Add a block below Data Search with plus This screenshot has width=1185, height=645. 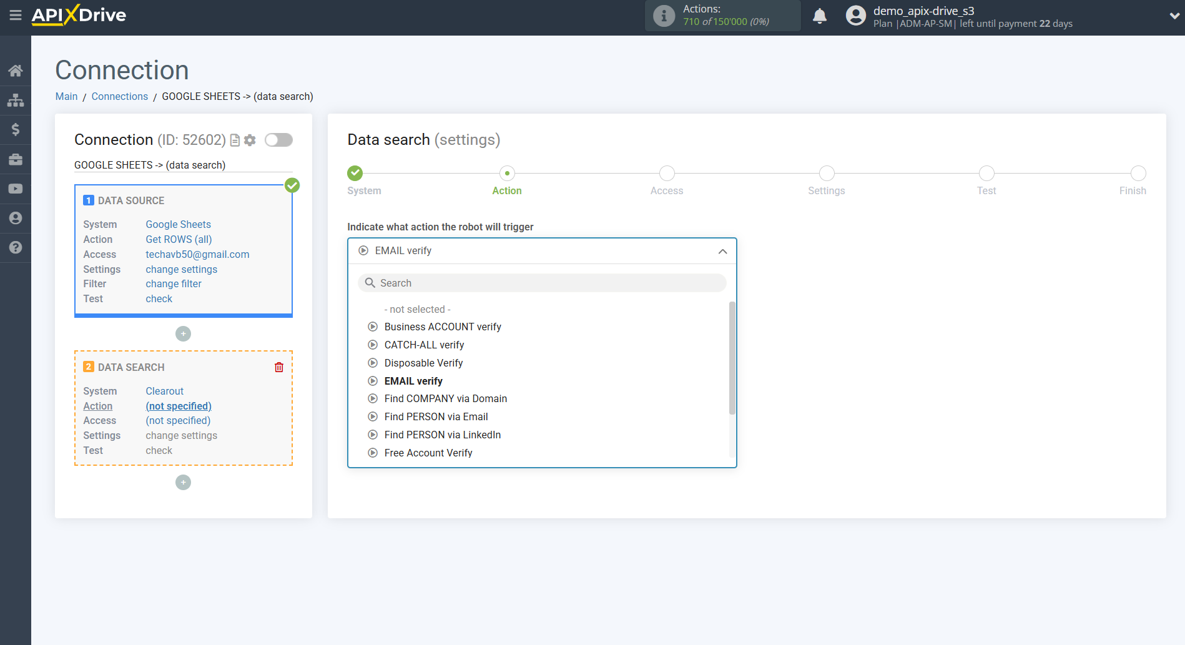183,483
